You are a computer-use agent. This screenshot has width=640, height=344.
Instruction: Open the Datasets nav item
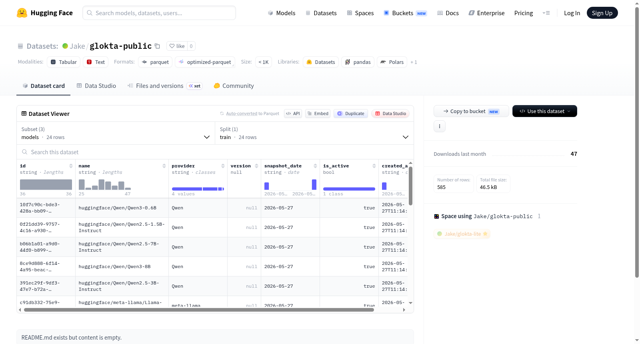321,13
